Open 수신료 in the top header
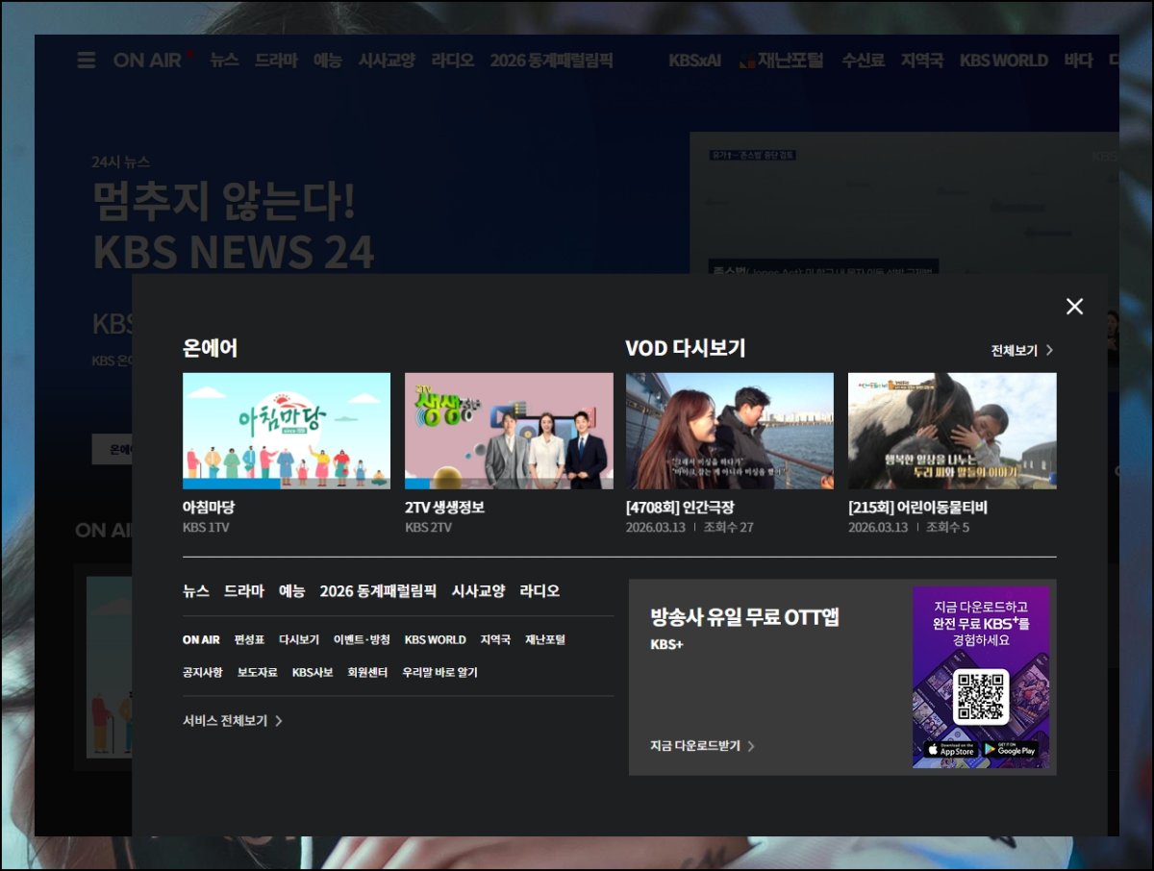 [863, 60]
